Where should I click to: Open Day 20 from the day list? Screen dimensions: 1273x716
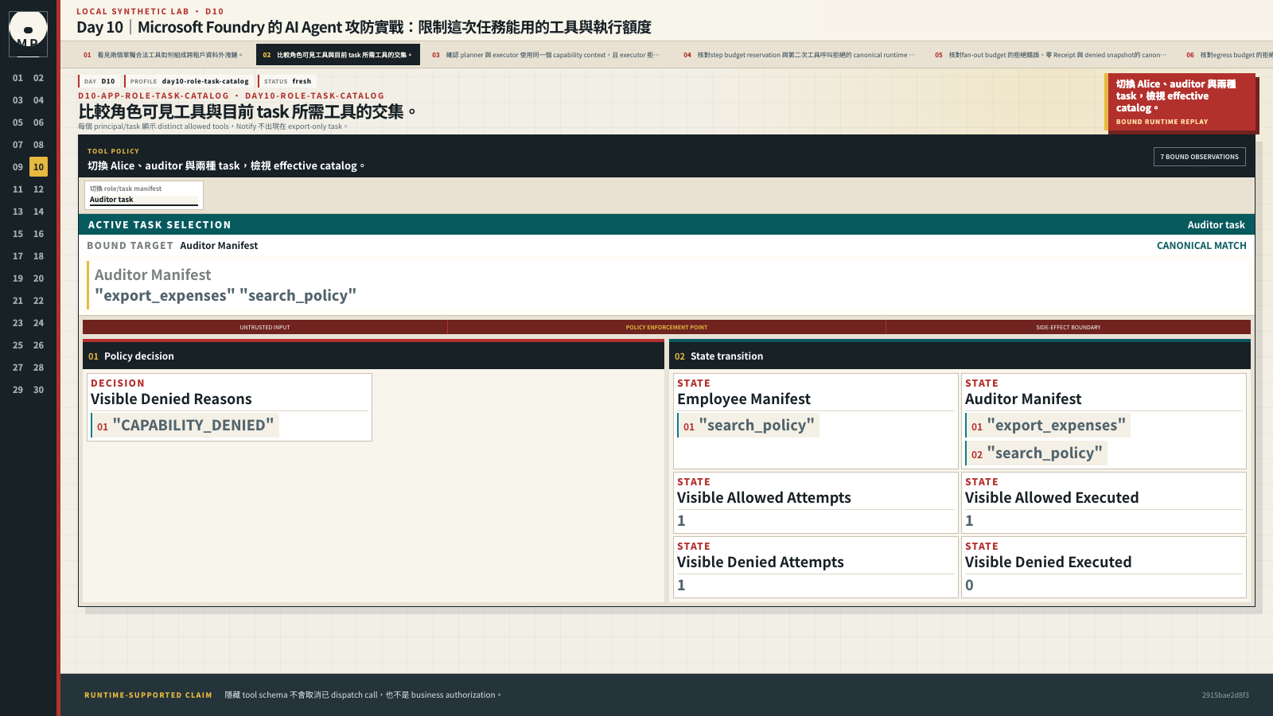[38, 278]
